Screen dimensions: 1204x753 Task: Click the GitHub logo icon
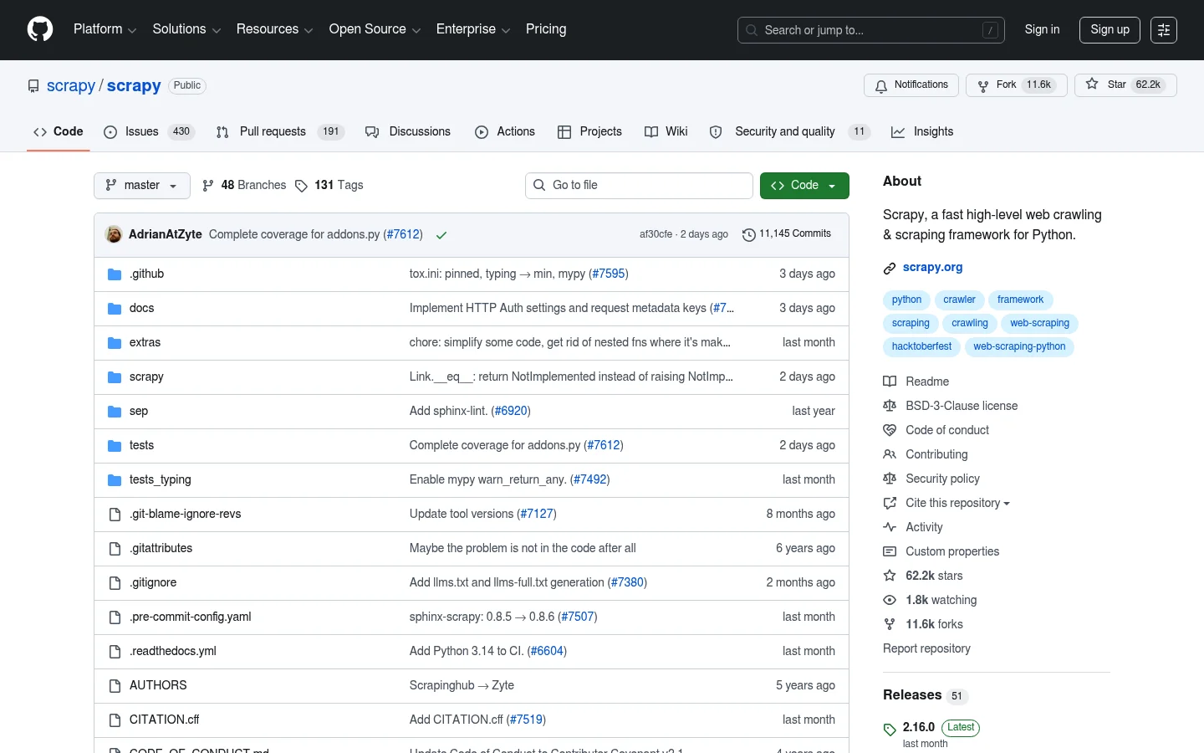40,29
